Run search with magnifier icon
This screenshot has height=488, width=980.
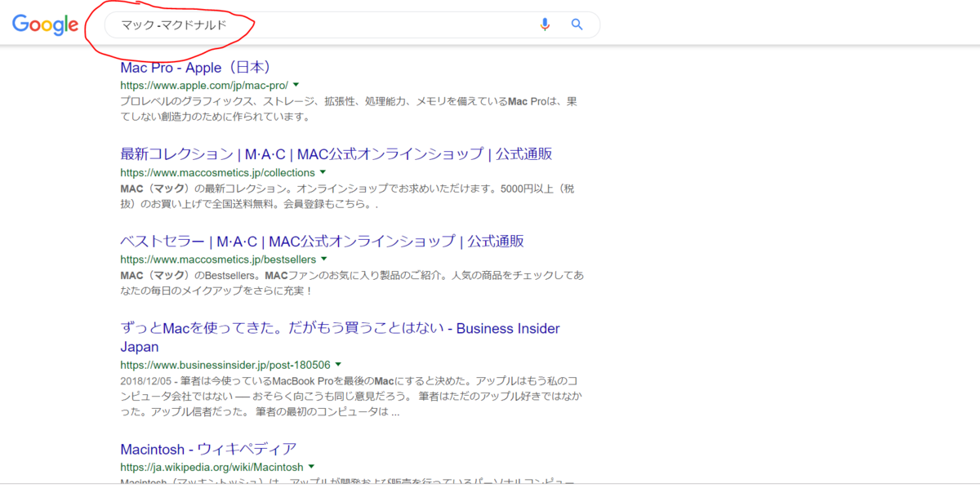[x=577, y=24]
